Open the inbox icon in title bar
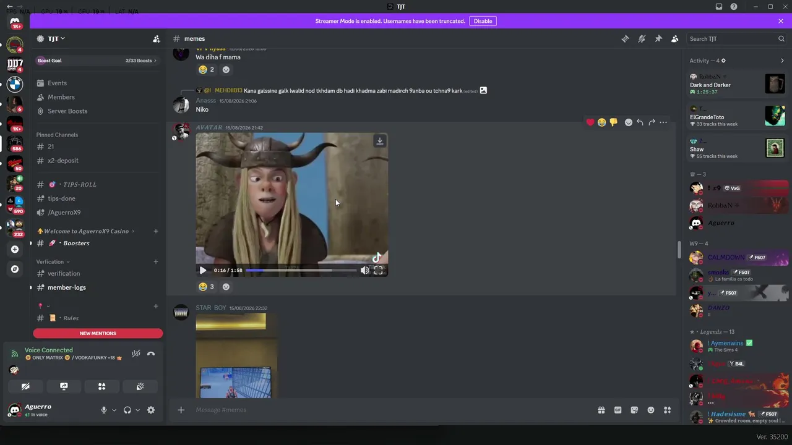The image size is (792, 445). point(719,7)
